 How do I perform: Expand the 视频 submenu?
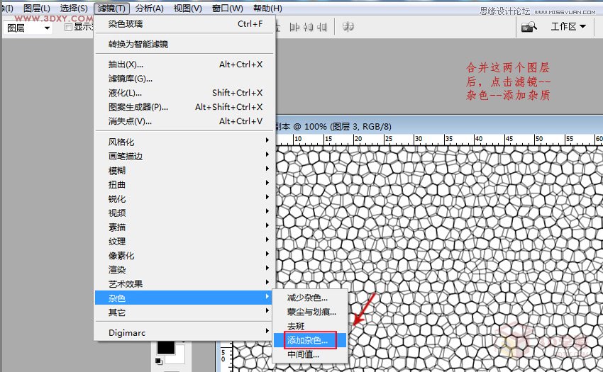tap(185, 213)
